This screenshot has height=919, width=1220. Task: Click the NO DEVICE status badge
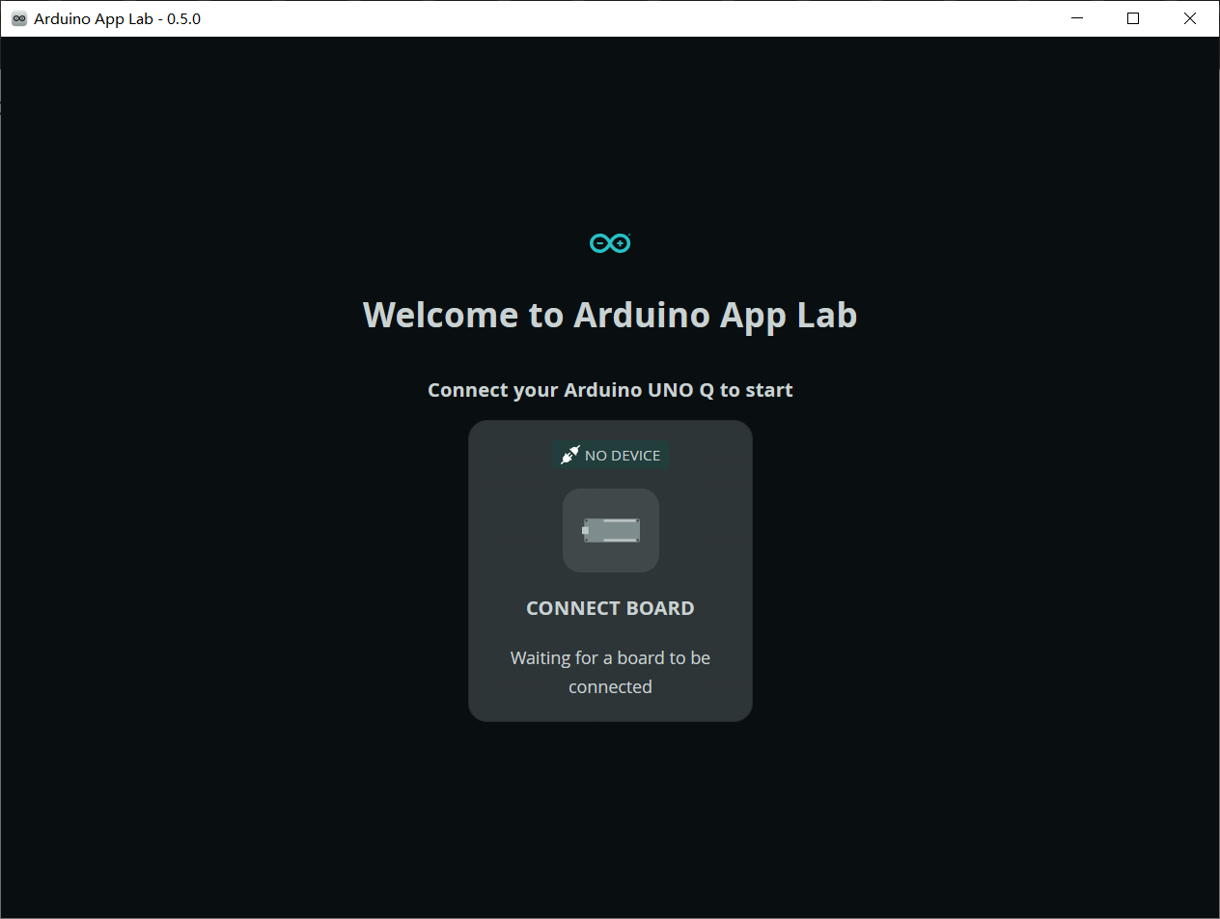coord(610,455)
